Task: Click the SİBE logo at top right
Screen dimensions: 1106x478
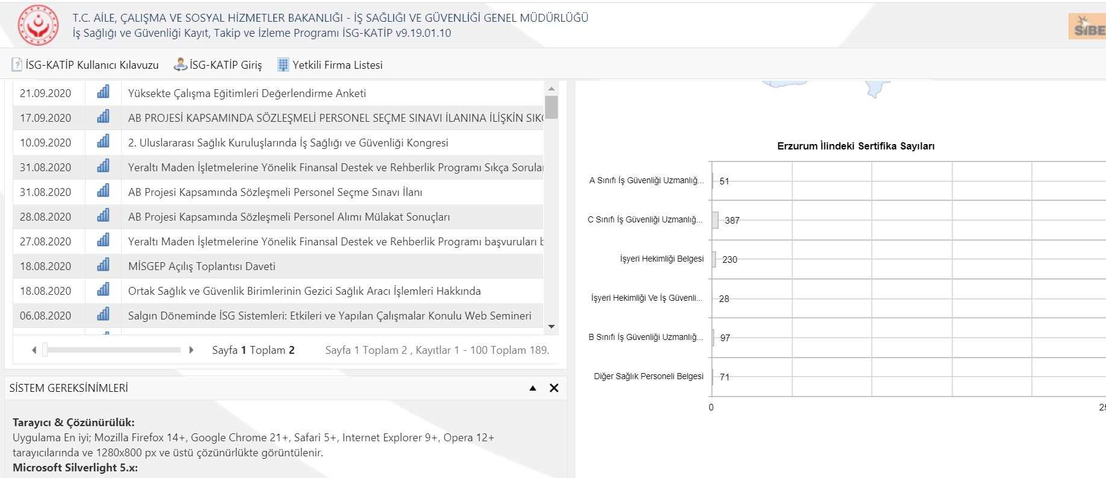Action: (1089, 27)
